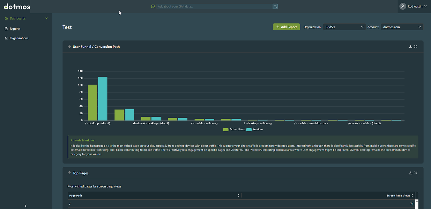431x209 pixels.
Task: Collapse the sidebar with the arrow
Action: (25, 206)
